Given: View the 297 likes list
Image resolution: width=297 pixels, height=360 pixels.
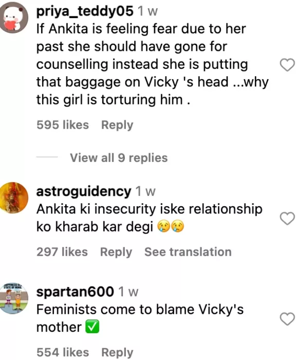Looking at the screenshot, I should (x=62, y=252).
